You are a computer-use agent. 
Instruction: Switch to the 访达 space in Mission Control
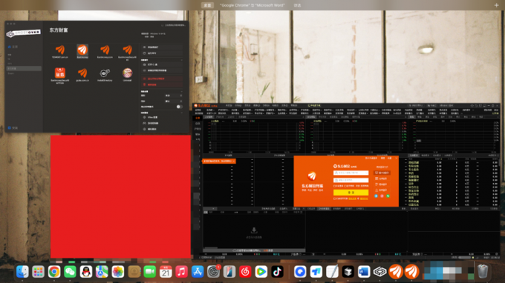point(297,5)
